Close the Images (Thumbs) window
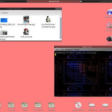Image resolution: width=112 pixels, height=112 pixels. (60, 9)
